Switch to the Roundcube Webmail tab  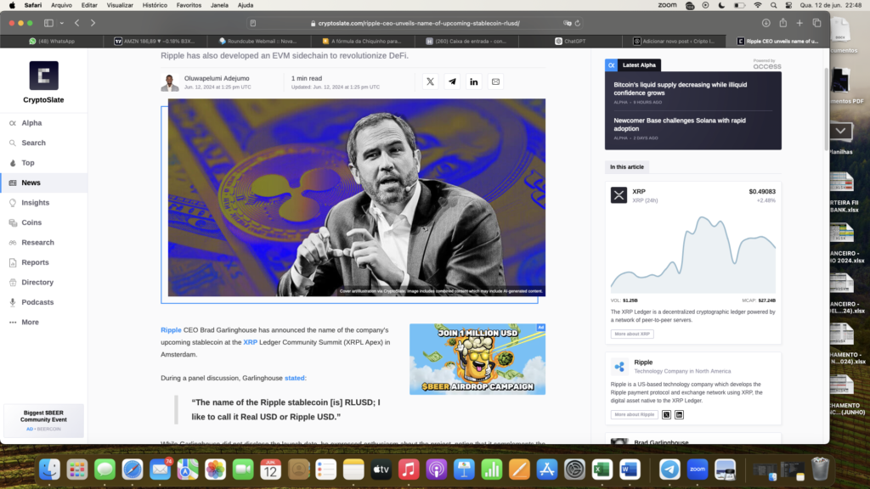coord(258,41)
